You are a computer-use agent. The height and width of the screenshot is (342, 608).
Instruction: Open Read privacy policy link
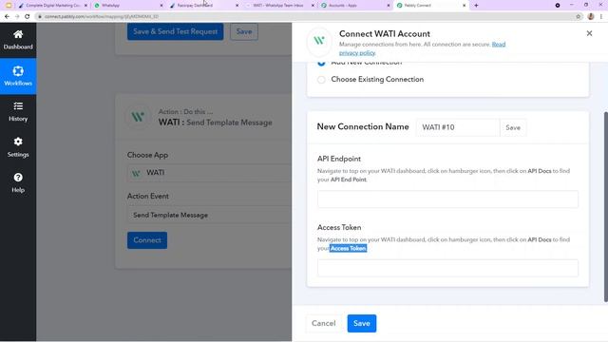(422, 48)
